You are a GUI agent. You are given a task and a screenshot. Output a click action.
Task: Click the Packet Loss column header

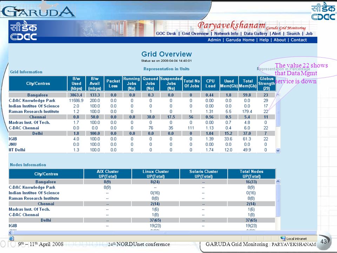[x=113, y=84]
